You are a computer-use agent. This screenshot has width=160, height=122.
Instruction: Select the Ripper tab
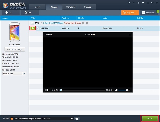[54, 7]
